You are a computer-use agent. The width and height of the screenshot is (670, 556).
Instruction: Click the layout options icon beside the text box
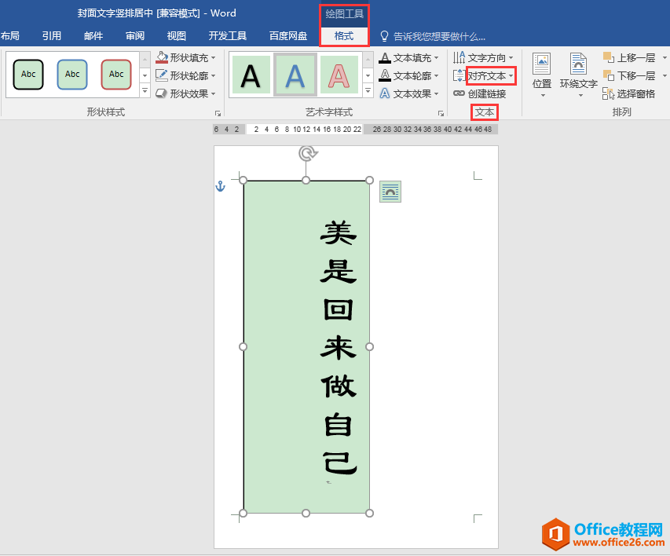[390, 192]
